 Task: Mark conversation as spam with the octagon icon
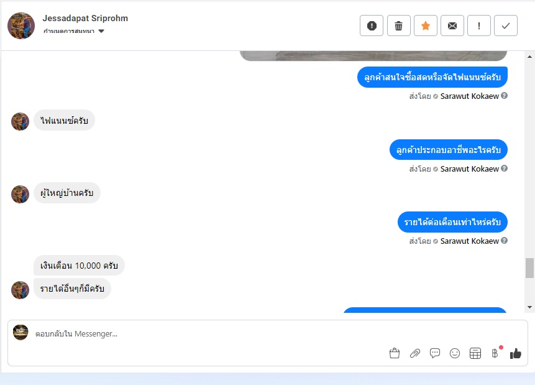tap(372, 26)
